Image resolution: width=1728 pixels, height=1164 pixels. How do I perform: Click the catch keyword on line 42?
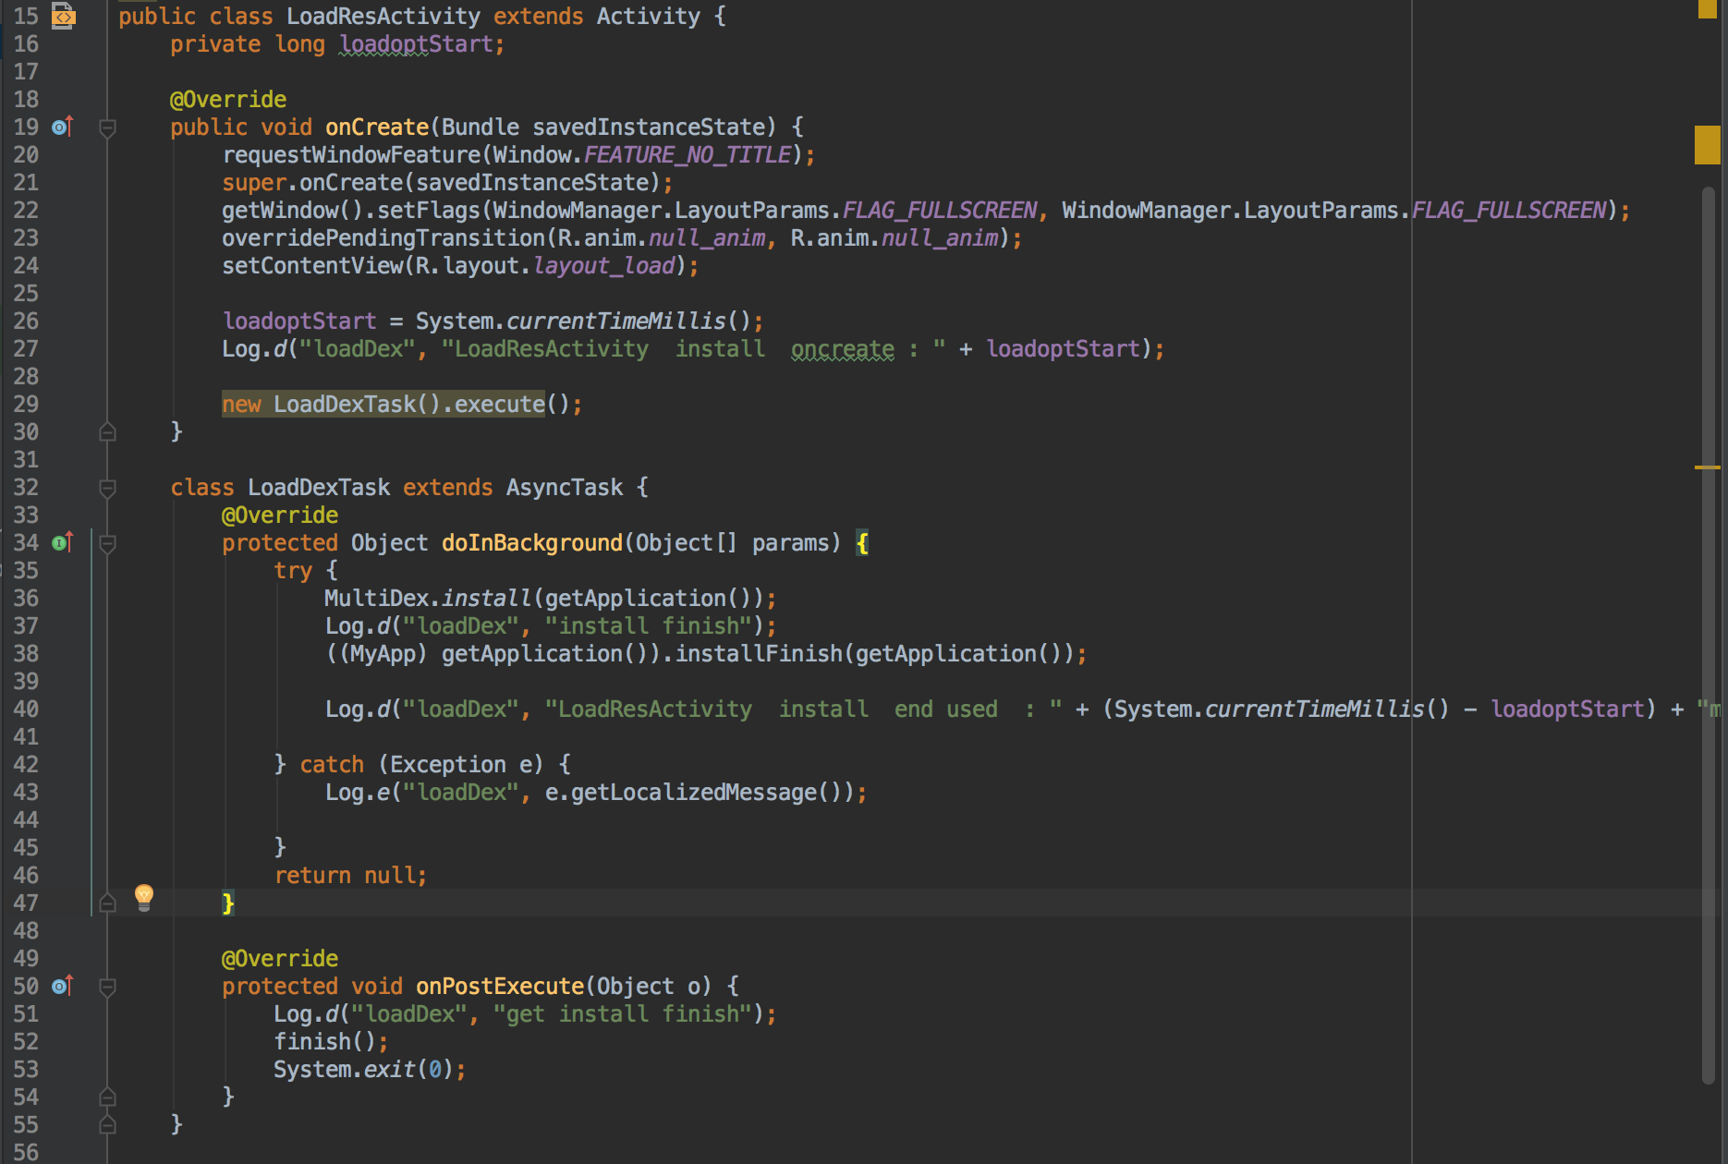tap(332, 764)
